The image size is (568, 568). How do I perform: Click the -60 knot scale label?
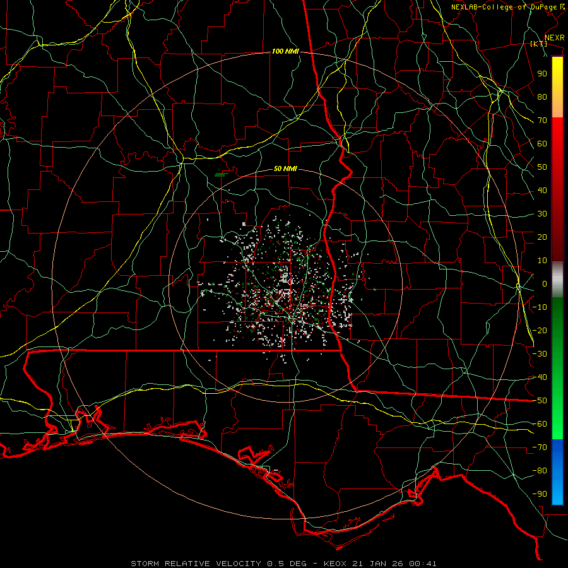pos(540,424)
